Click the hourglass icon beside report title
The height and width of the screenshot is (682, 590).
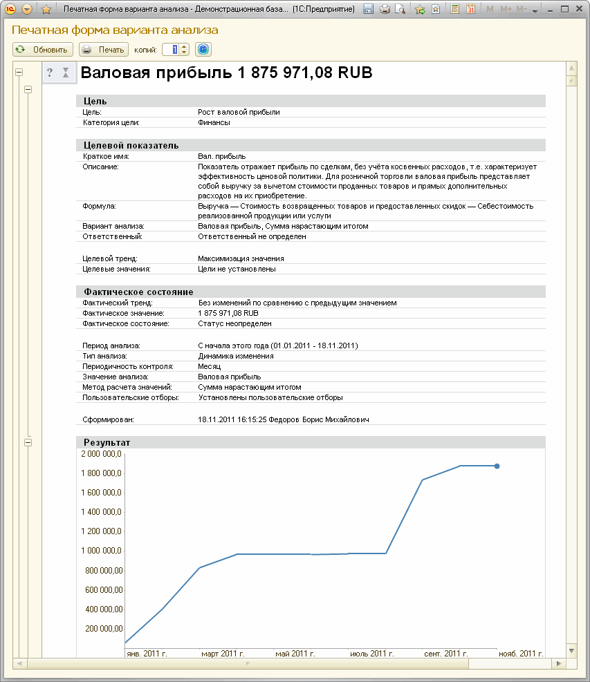pyautogui.click(x=66, y=73)
